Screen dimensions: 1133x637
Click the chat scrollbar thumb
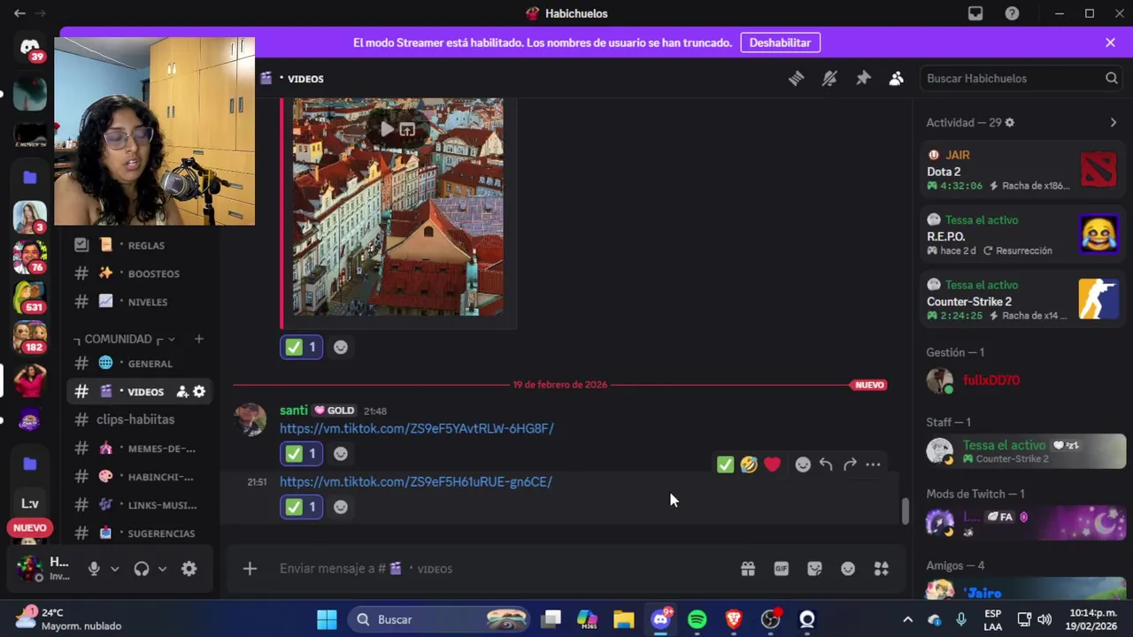pos(905,510)
